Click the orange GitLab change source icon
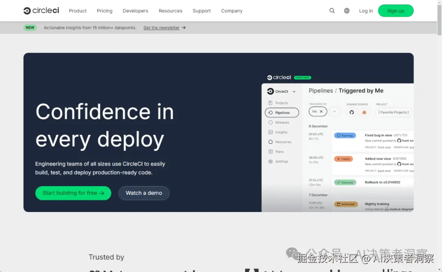This screenshot has width=442, height=272. (x=364, y=112)
